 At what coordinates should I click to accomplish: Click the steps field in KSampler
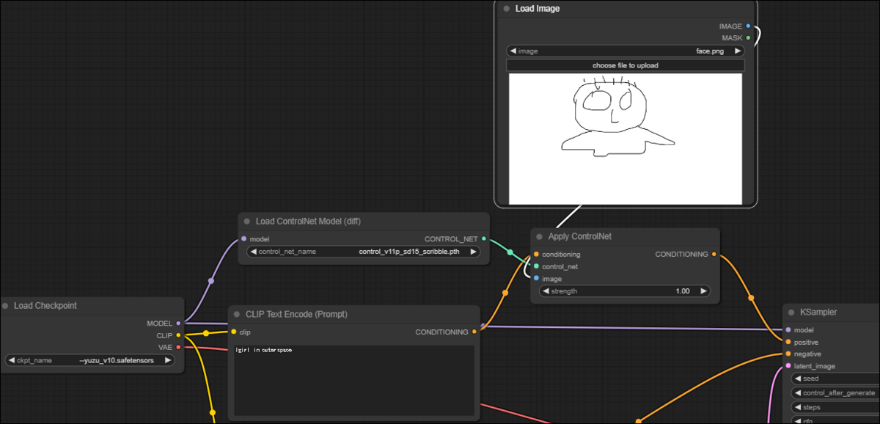pyautogui.click(x=835, y=407)
